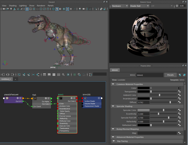Click the Presets button
Viewport: 188px width, 145px height.
[170, 75]
